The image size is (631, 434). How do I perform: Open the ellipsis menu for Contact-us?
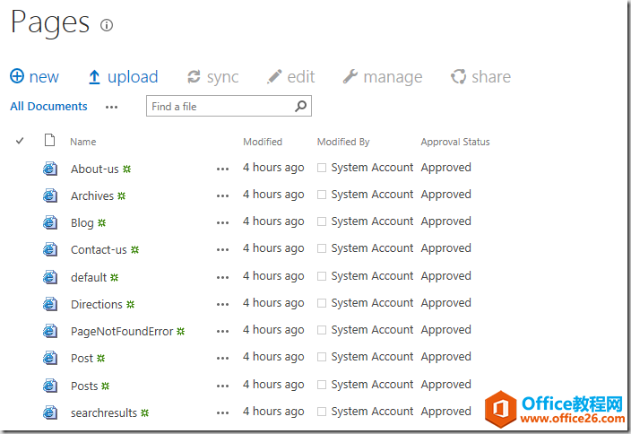(222, 249)
